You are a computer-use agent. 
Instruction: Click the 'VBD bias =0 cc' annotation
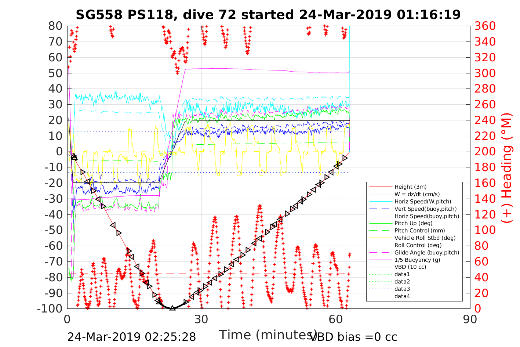point(354,337)
